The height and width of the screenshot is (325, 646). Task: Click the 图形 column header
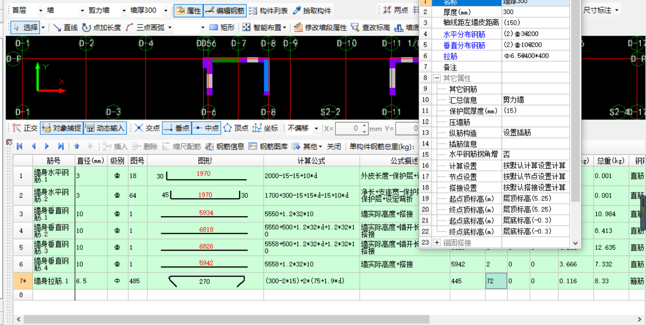point(205,161)
